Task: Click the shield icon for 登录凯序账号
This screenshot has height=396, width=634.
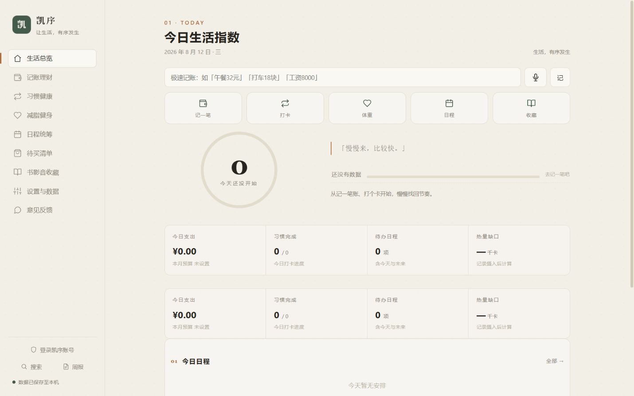Action: click(33, 350)
